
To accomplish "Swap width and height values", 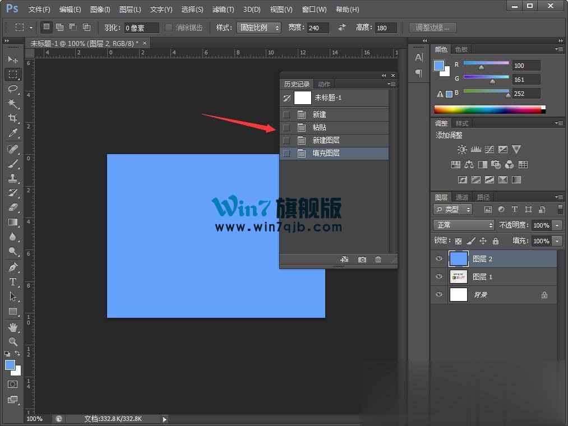I will coord(342,27).
